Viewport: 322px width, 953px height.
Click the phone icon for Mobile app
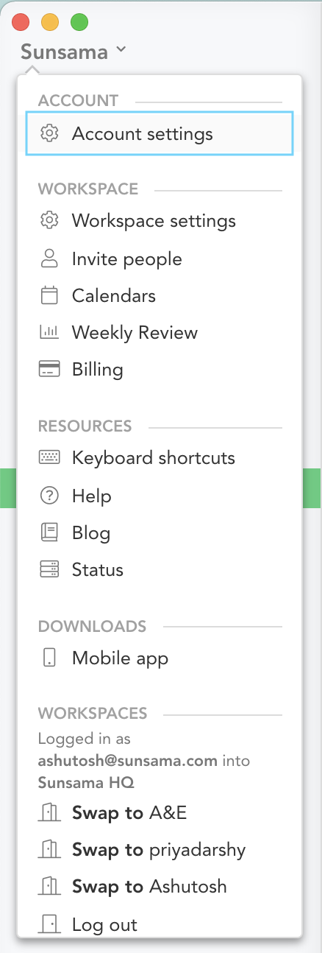pyautogui.click(x=49, y=658)
